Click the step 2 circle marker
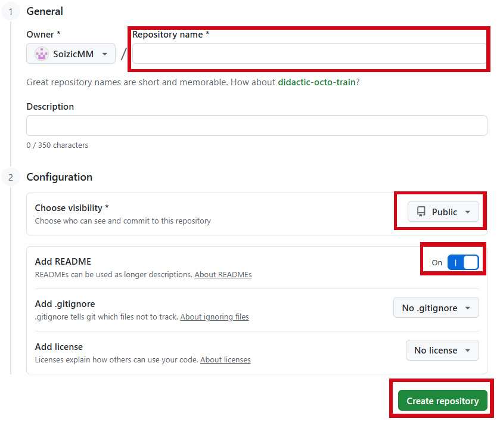The width and height of the screenshot is (500, 428). 11,177
